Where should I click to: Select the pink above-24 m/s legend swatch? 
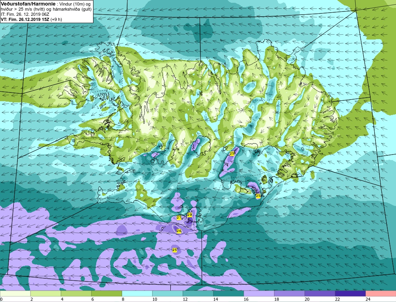[381, 294]
